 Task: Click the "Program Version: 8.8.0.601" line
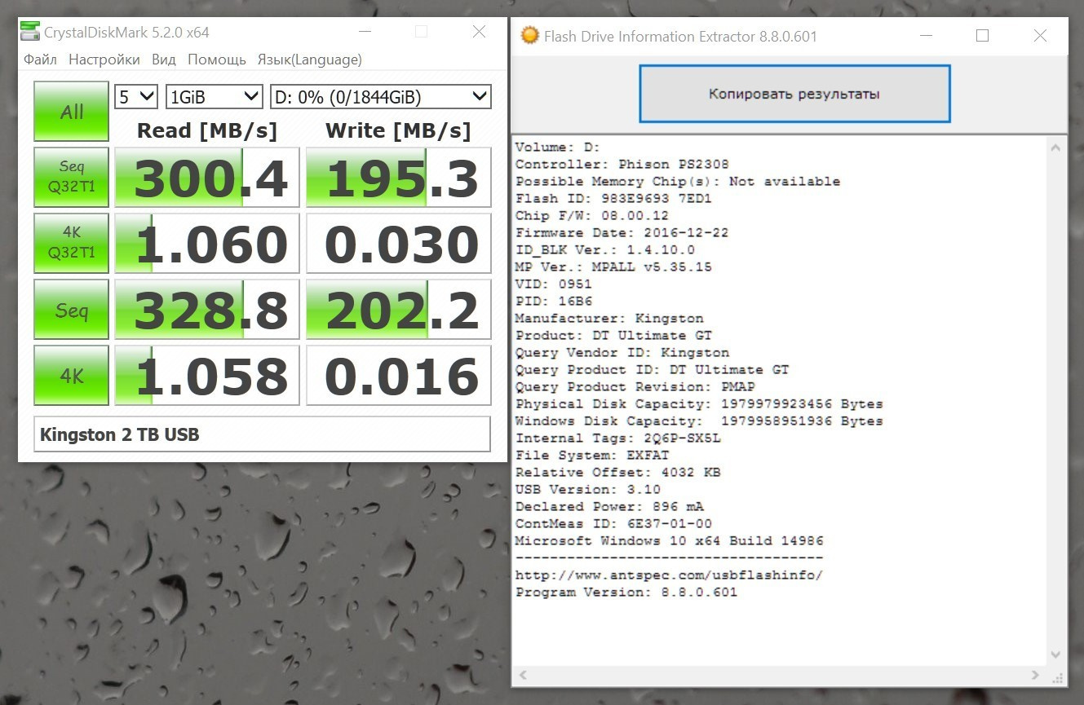click(626, 593)
